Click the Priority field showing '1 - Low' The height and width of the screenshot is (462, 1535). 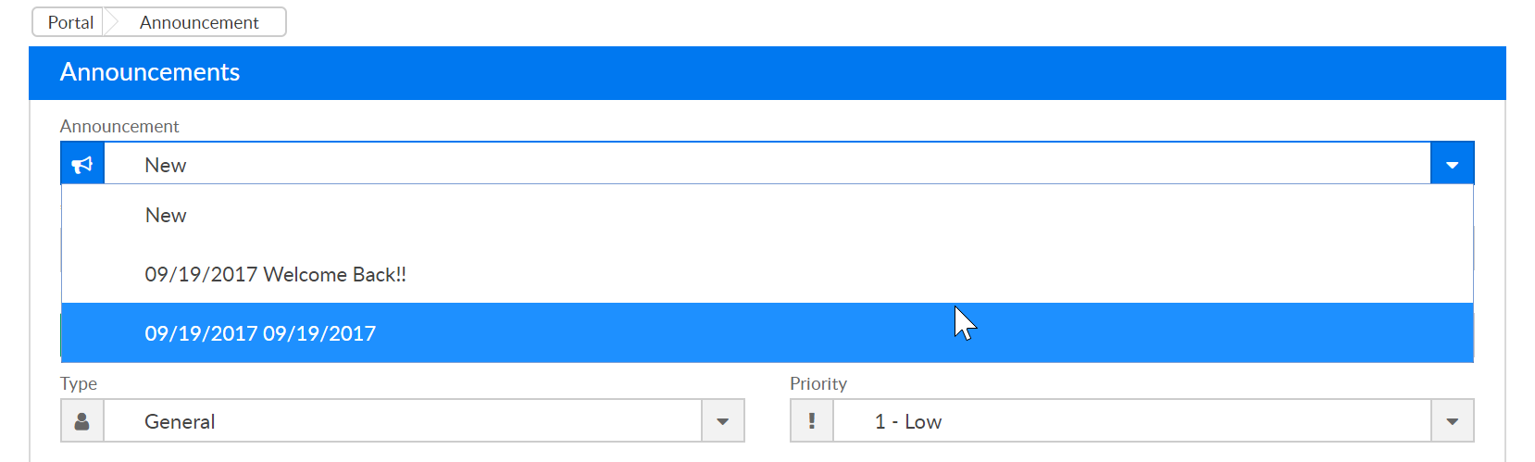[x=1131, y=421]
